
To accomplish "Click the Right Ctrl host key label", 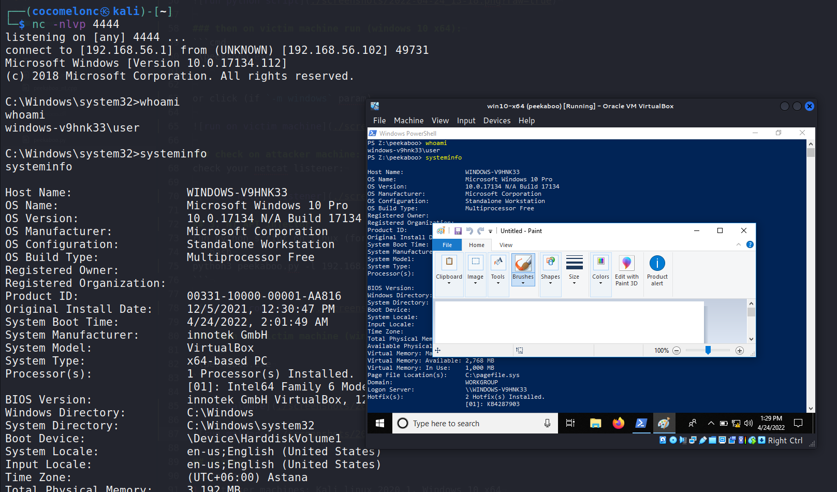I will [785, 440].
